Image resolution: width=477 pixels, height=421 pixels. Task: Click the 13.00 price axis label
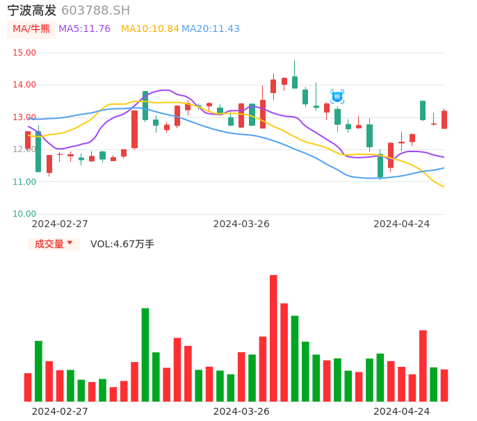(x=25, y=117)
